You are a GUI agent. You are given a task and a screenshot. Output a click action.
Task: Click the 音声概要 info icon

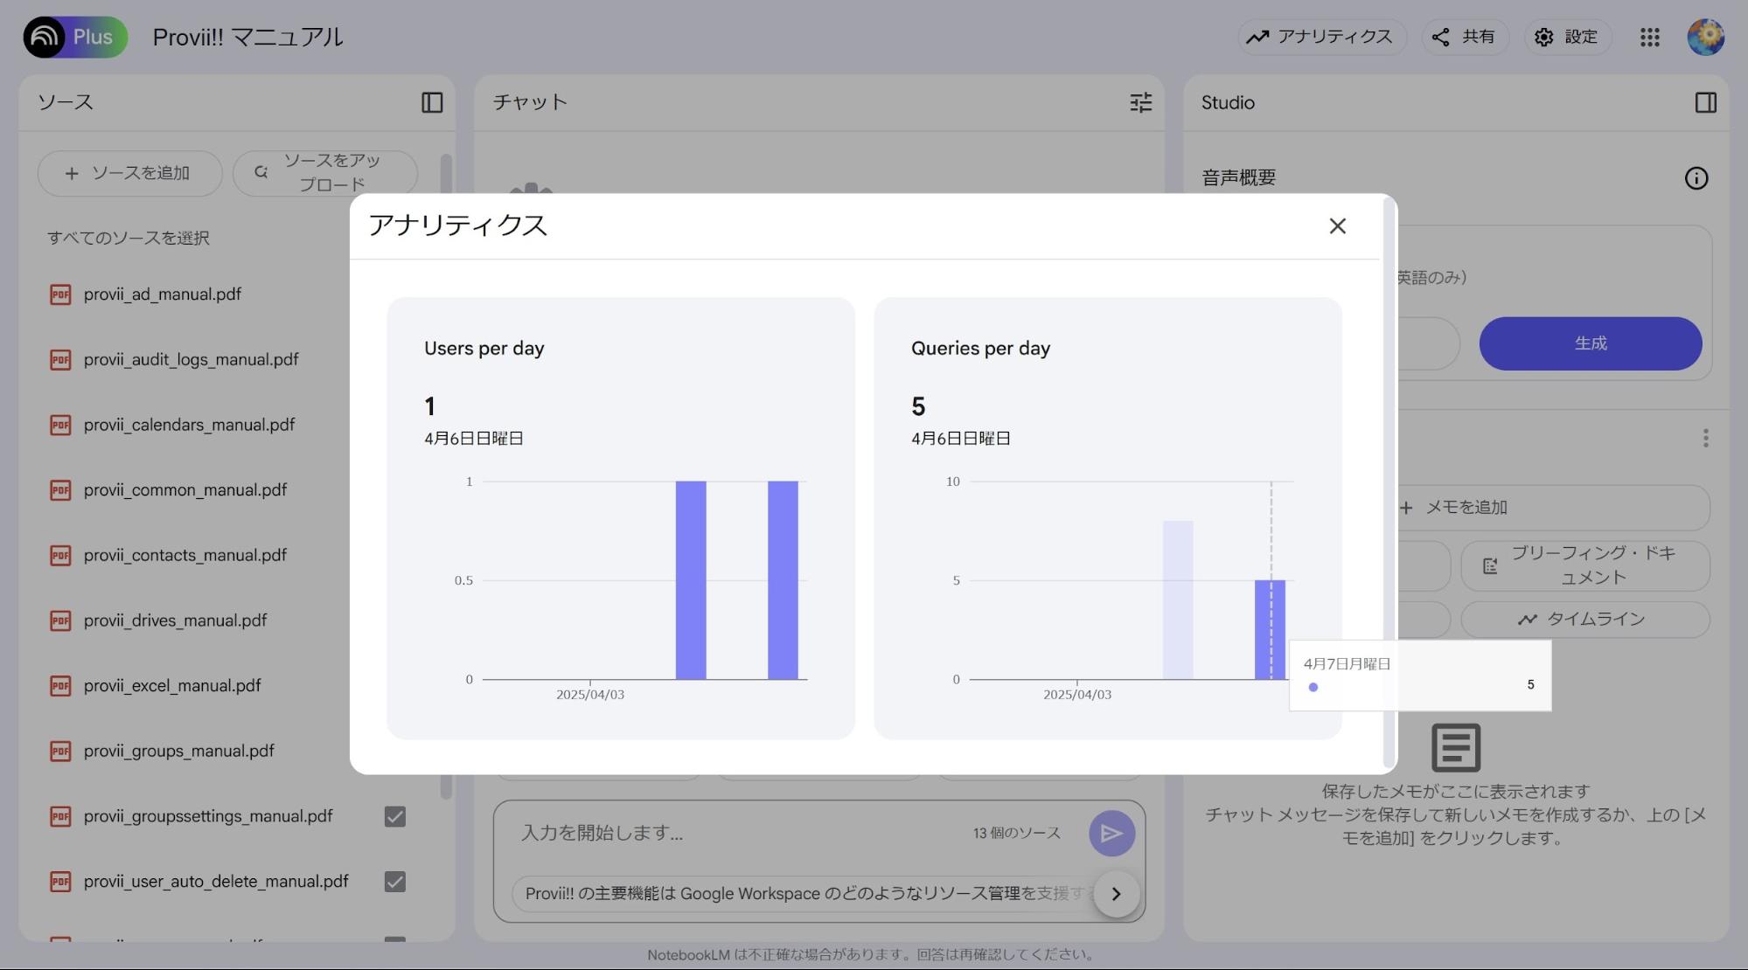tap(1696, 178)
